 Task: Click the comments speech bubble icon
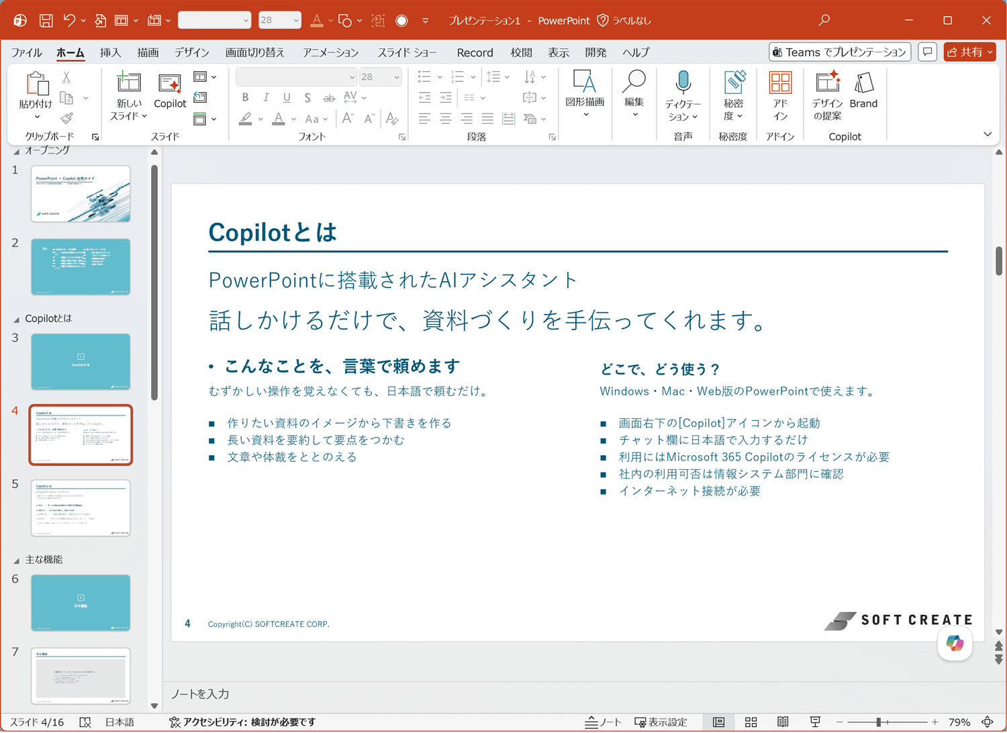(x=927, y=52)
